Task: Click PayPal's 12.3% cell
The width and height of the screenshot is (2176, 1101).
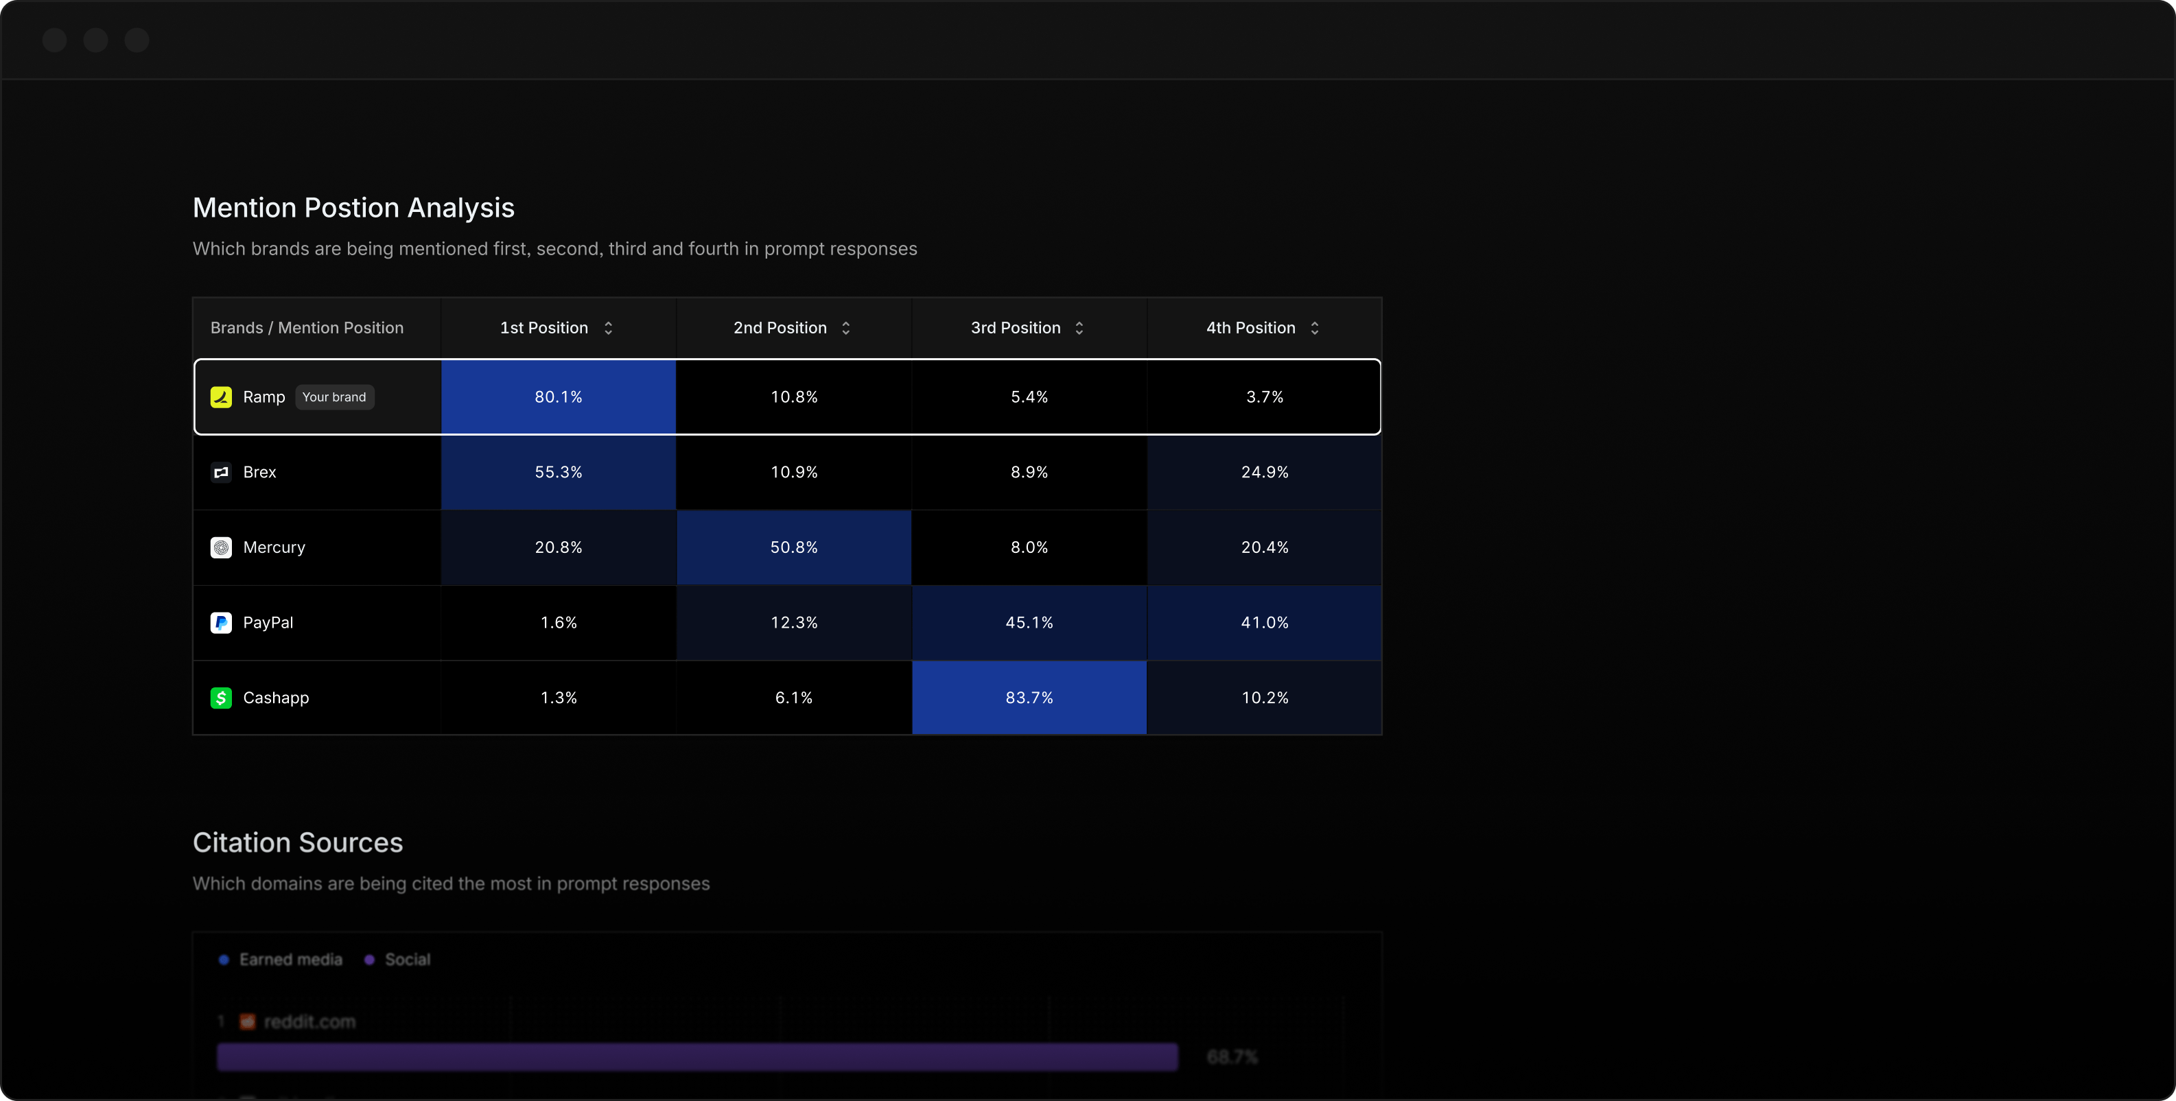Action: (x=794, y=622)
